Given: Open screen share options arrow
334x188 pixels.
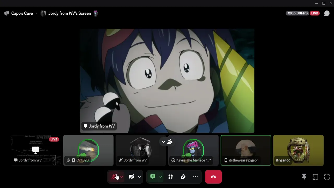Looking at the screenshot, I should coord(161,177).
